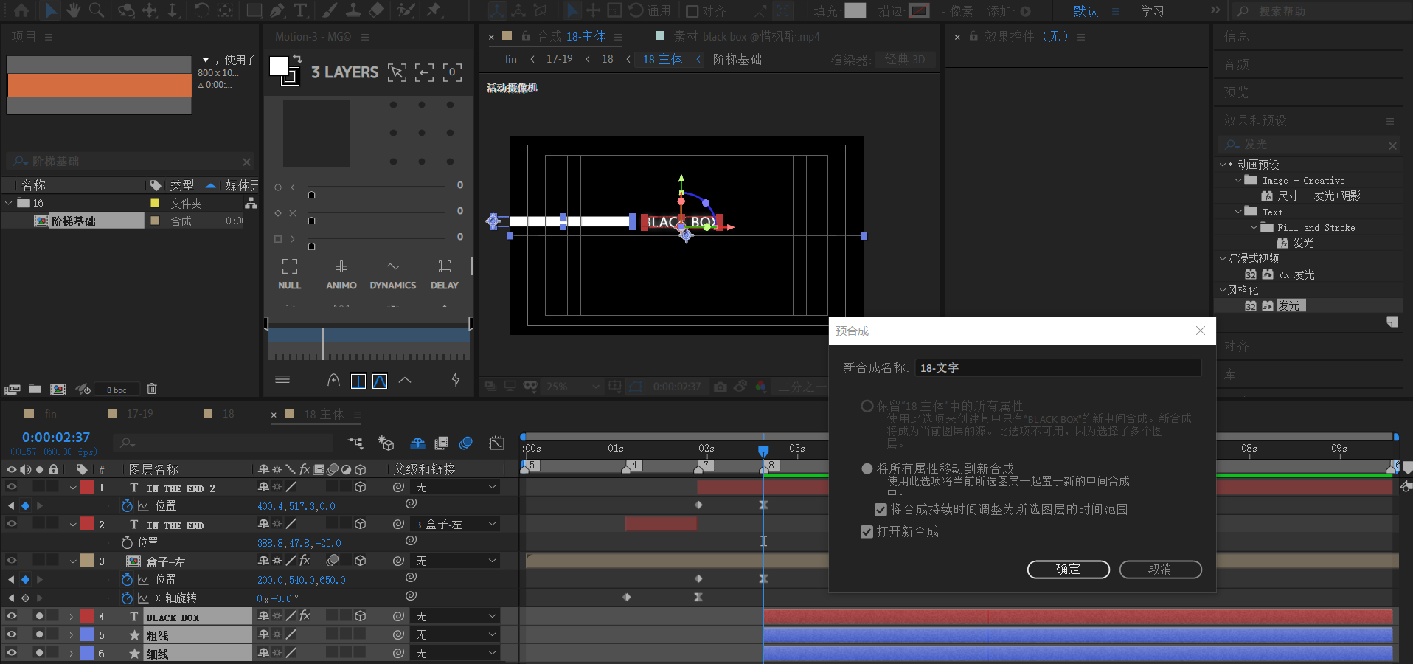The height and width of the screenshot is (664, 1413).
Task: Open the Motion-3 hamburger menu at bottom
Action: tap(282, 379)
